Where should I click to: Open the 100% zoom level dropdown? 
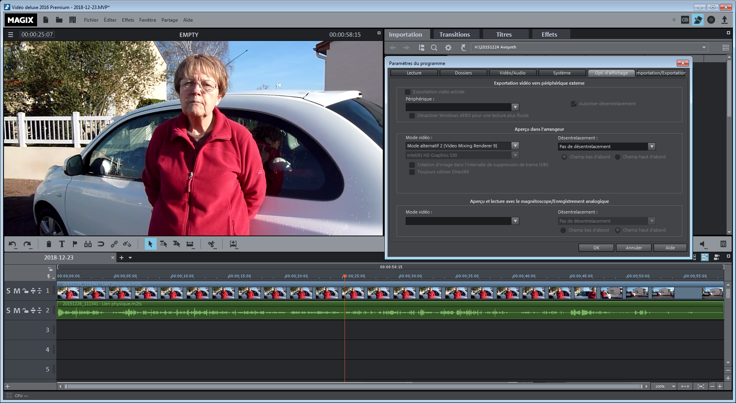coord(673,386)
